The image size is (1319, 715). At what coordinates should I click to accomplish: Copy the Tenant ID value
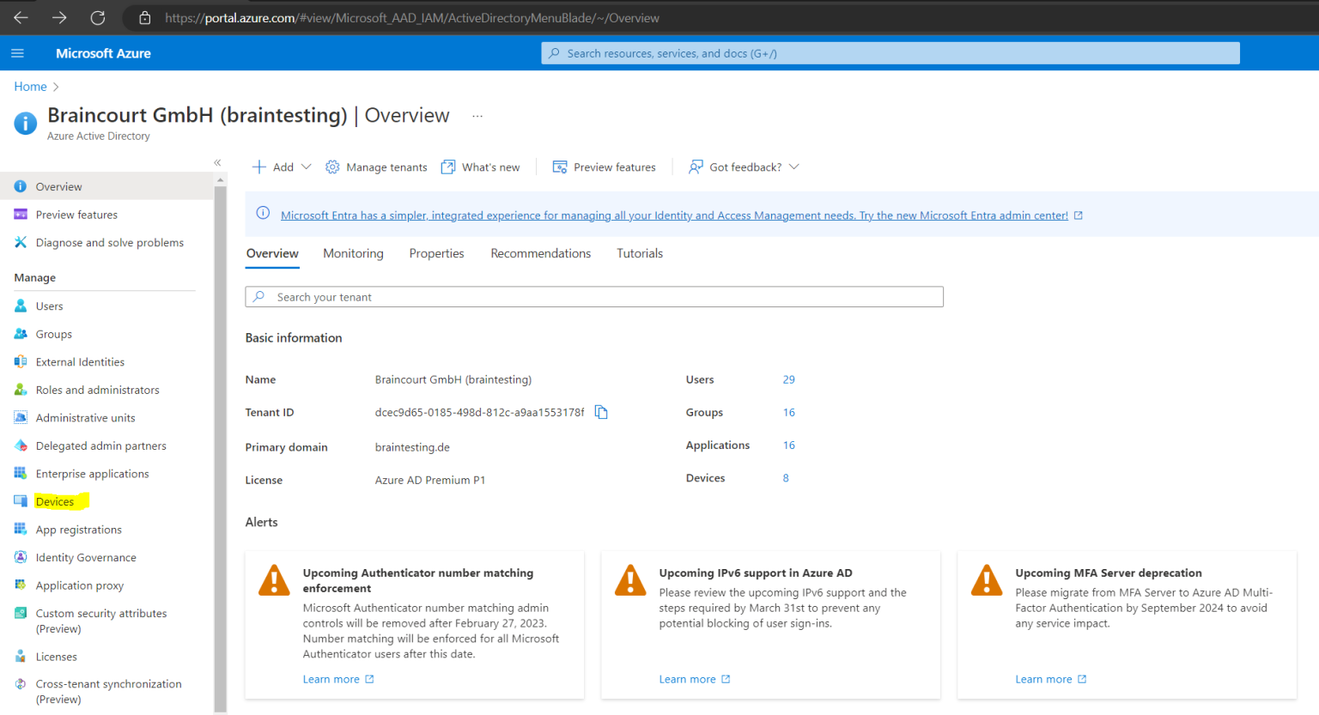click(601, 412)
